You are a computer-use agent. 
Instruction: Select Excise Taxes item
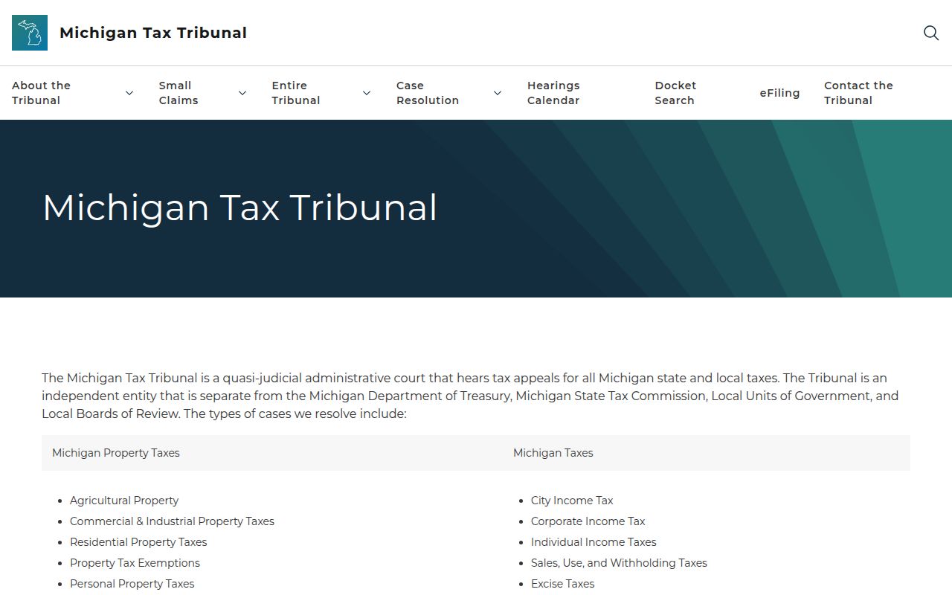point(562,584)
